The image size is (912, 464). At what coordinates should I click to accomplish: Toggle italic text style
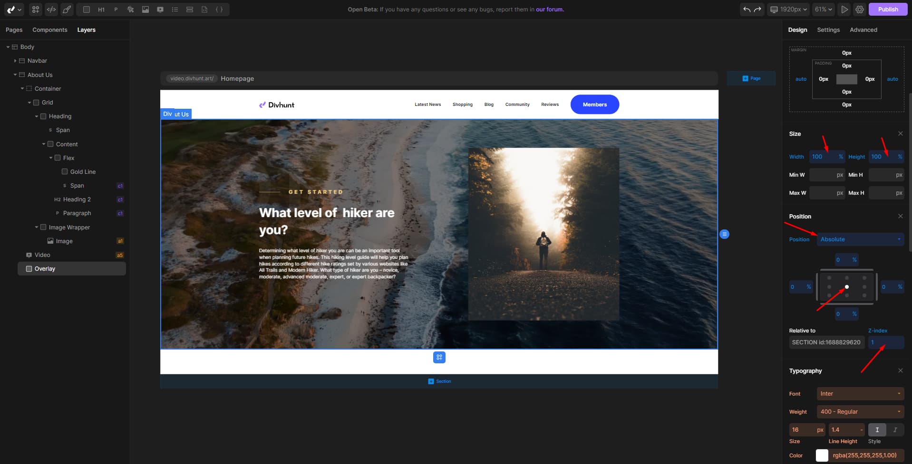click(x=895, y=430)
